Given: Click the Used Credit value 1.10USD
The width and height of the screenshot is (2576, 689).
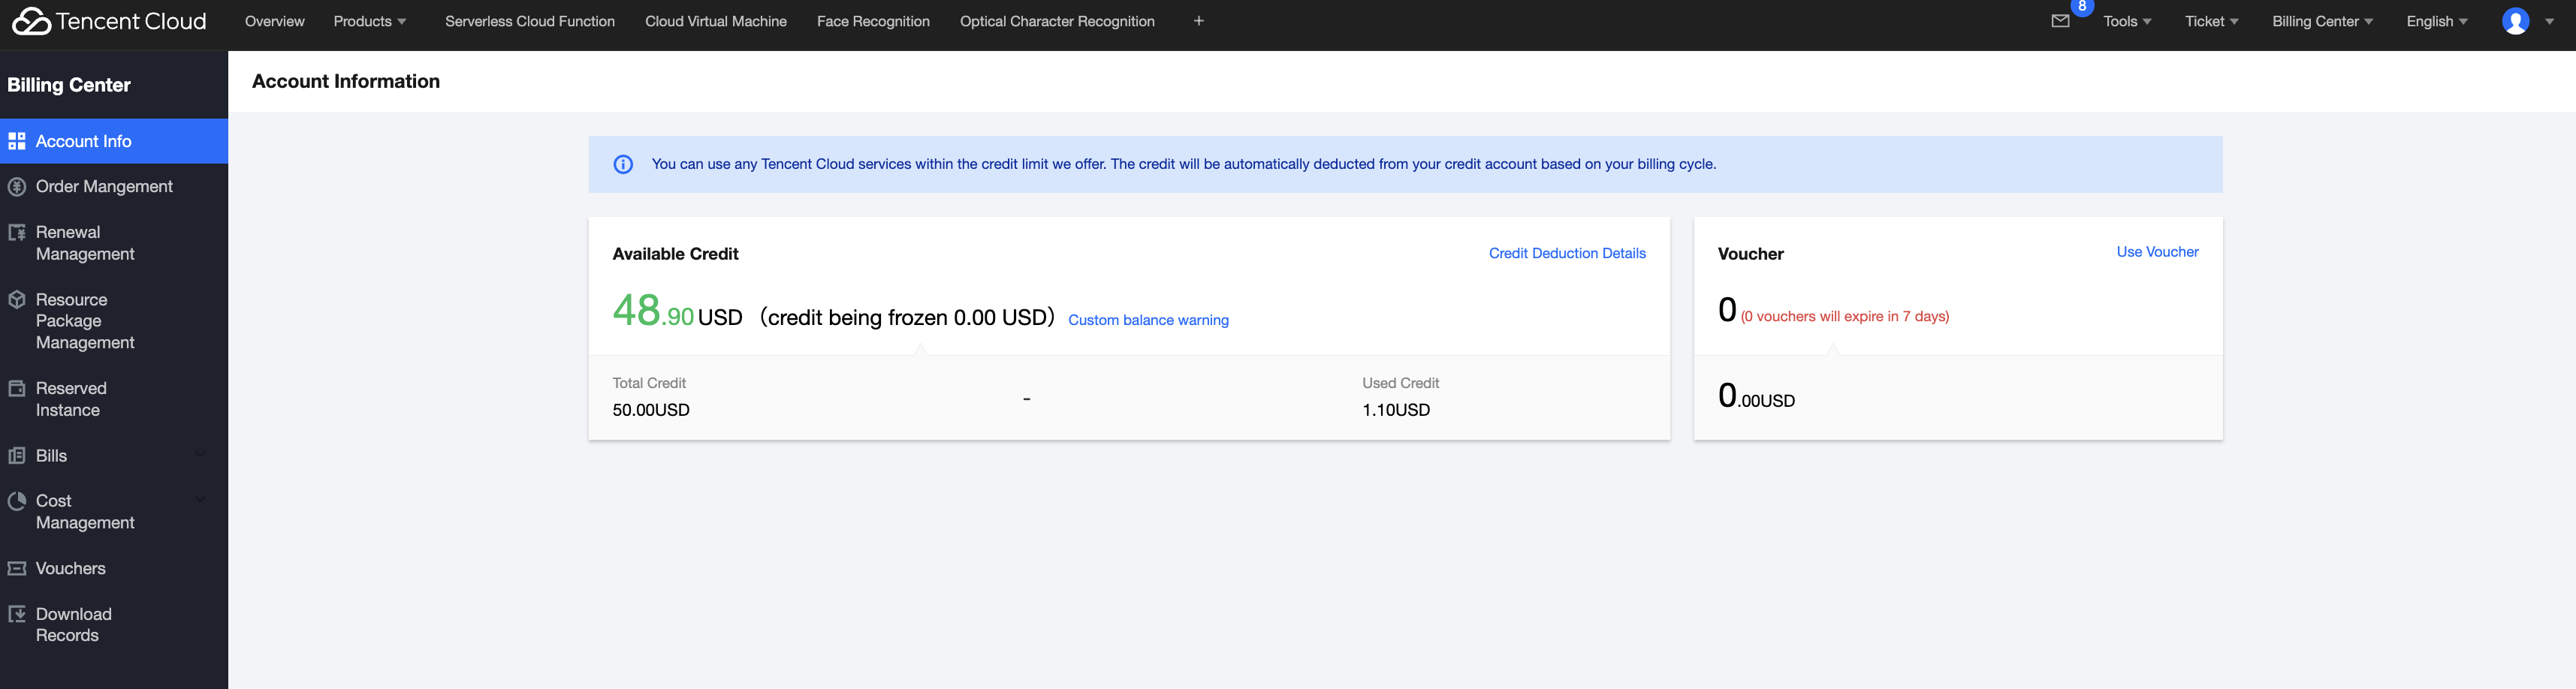Looking at the screenshot, I should pos(1396,410).
